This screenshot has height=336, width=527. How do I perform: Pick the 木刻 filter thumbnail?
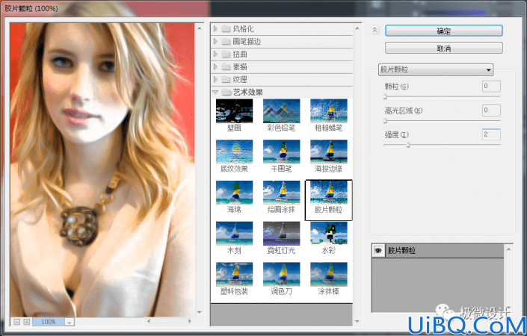pyautogui.click(x=234, y=234)
